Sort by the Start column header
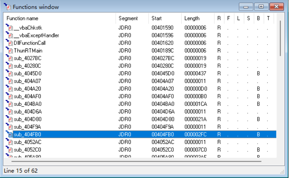Image resolution: width=289 pixels, height=178 pixels. [x=165, y=18]
